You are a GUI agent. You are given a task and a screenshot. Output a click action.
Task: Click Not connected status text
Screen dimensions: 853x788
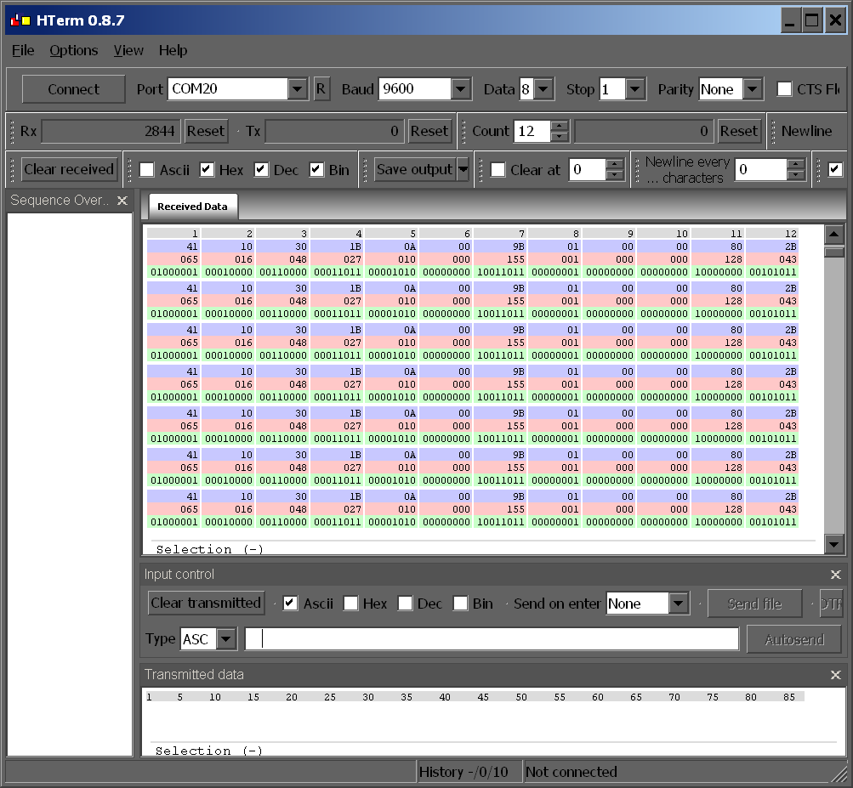click(x=572, y=772)
